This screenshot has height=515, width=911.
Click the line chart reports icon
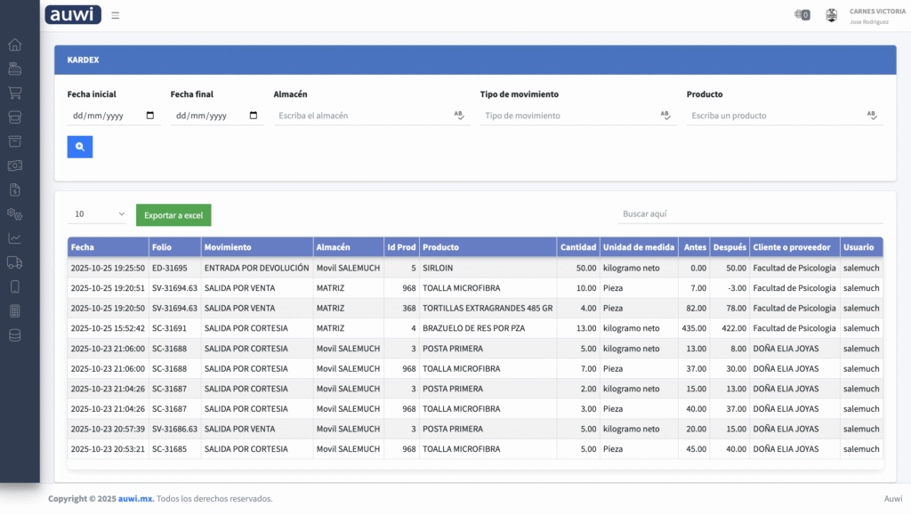(x=14, y=238)
